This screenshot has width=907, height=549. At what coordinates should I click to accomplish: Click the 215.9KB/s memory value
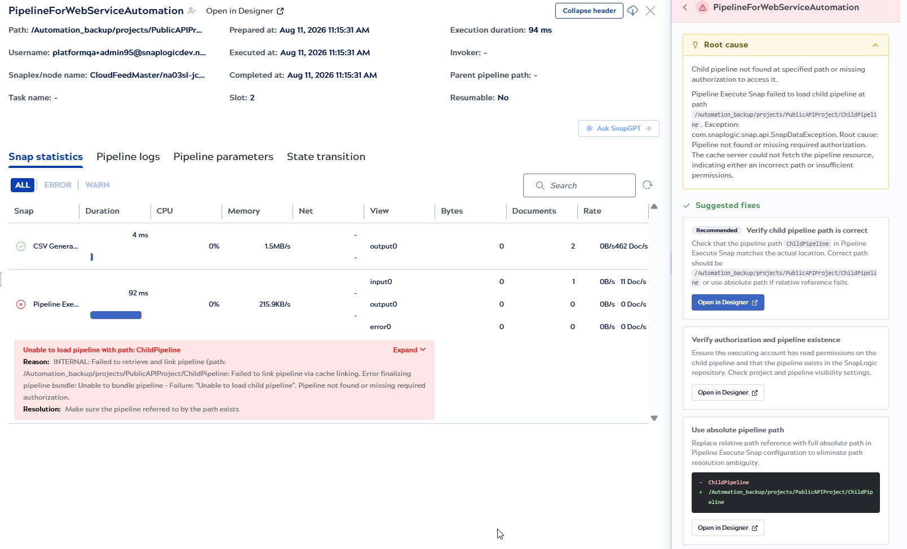pos(275,304)
